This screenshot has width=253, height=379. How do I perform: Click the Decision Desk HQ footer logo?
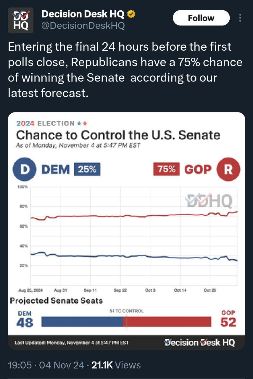click(200, 343)
